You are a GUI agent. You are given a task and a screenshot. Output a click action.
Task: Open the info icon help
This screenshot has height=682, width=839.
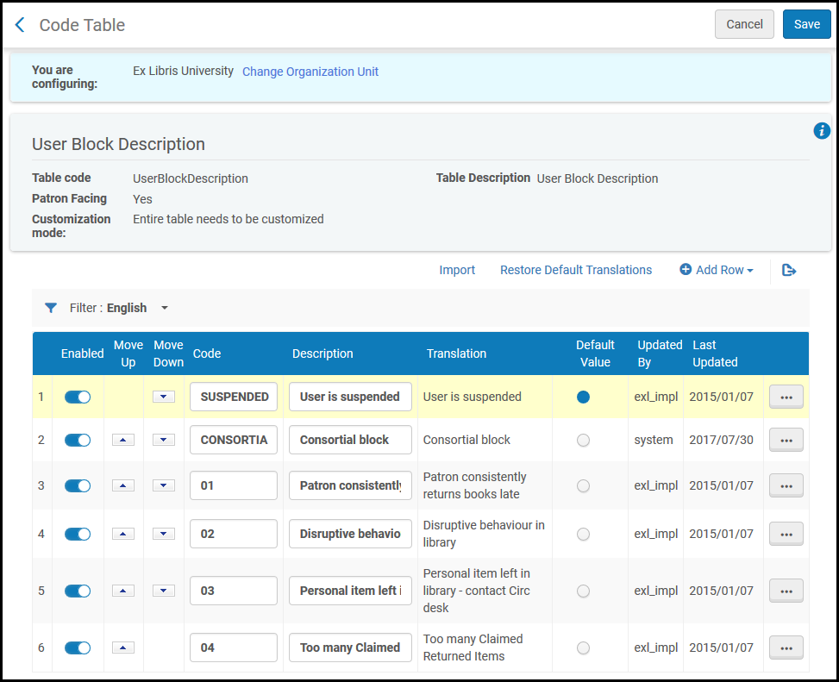(x=822, y=130)
